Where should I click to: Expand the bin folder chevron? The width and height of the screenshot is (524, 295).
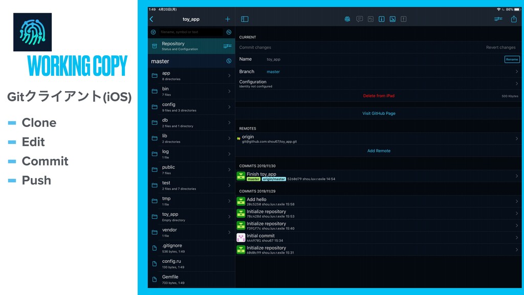point(229,91)
